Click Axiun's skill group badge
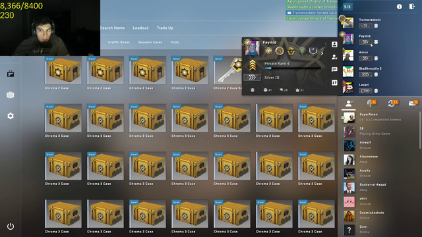Screen dimensions: 422x237 (x=365, y=58)
